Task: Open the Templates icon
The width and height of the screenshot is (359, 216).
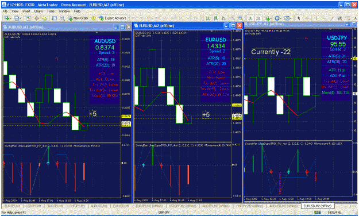Action: (287, 18)
